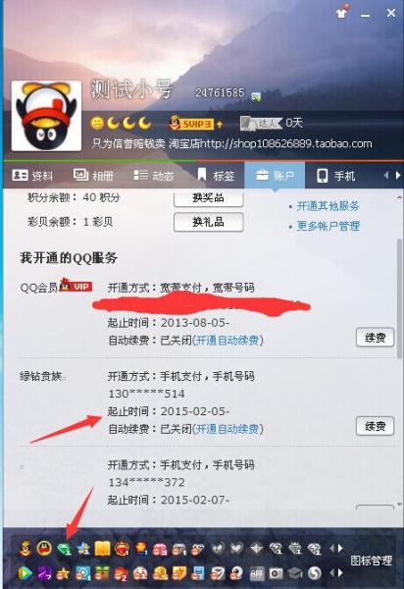Screen dimensions: 404x589
Task: Select the 手机 tab
Action: tap(335, 176)
